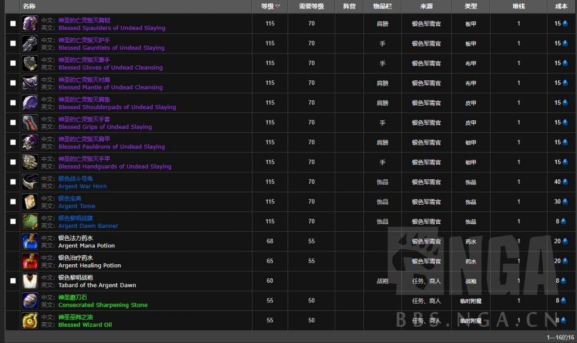Click the Blessed Wizard Oil icon
This screenshot has width=577, height=343.
coord(30,321)
